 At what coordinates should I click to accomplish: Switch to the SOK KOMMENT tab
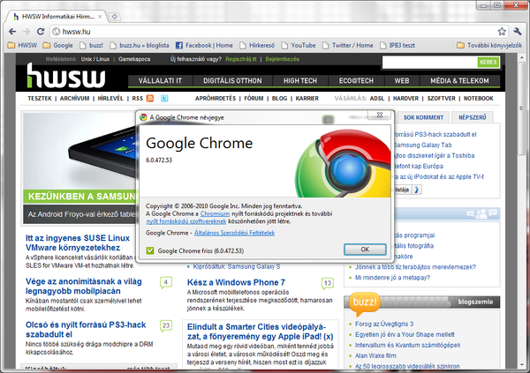click(423, 117)
